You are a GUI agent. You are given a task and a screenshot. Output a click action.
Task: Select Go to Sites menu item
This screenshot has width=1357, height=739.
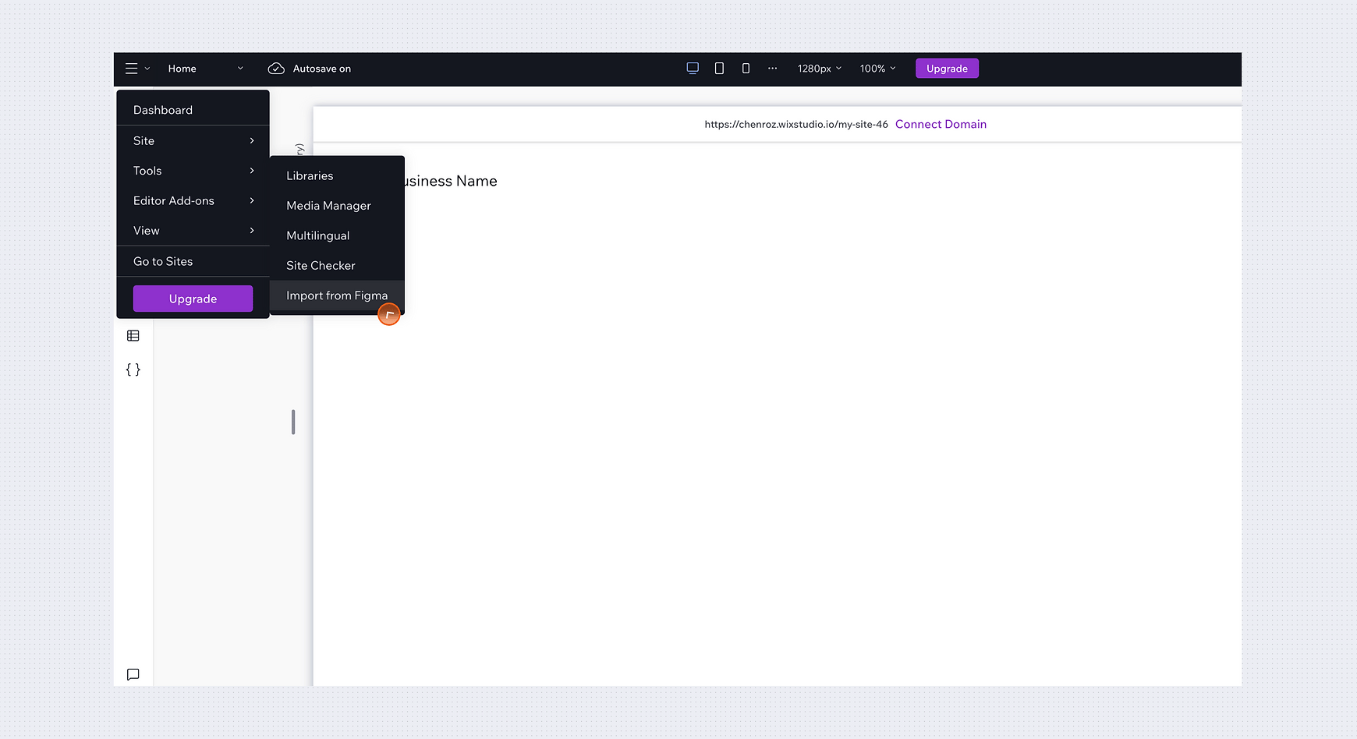193,261
